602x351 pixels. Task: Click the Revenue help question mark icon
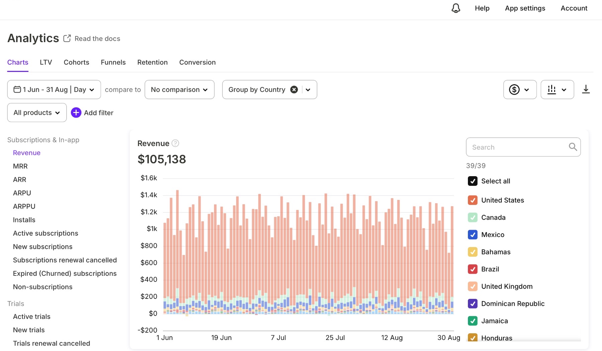coord(175,143)
